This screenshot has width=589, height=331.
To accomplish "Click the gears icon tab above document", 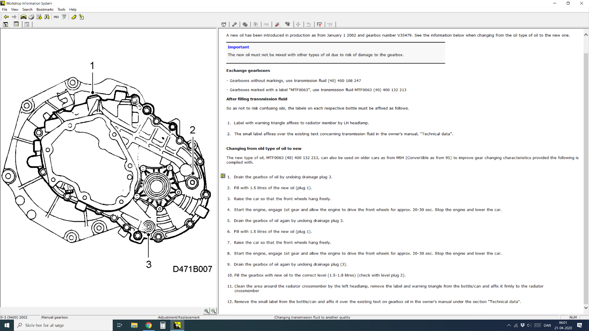I will coord(245,24).
